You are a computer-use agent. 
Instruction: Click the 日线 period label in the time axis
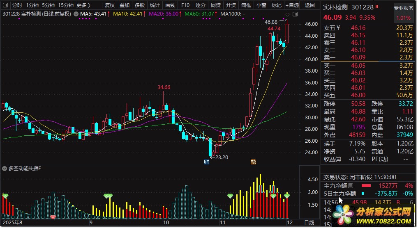click(x=309, y=222)
